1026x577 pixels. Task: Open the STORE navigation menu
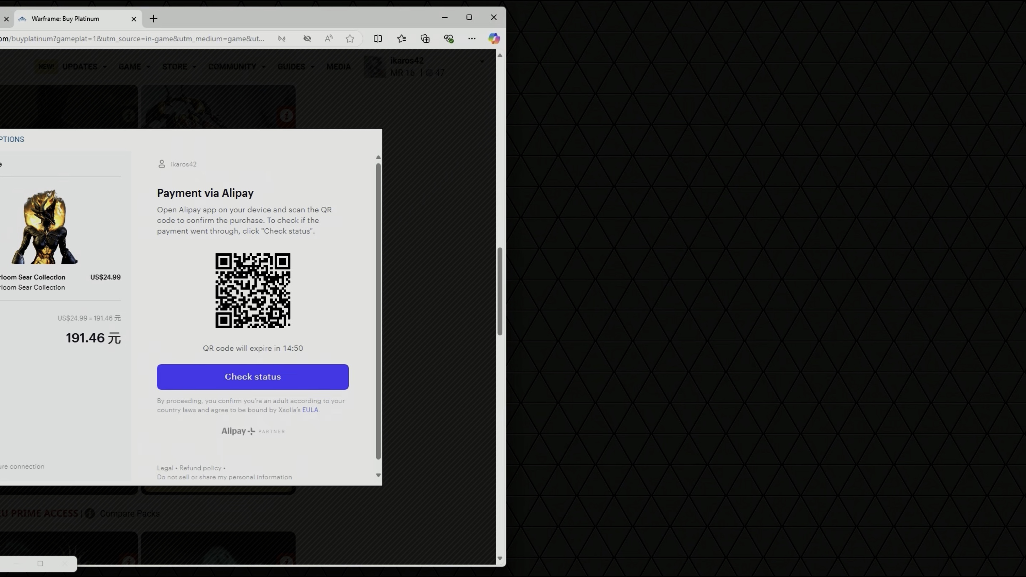[179, 66]
